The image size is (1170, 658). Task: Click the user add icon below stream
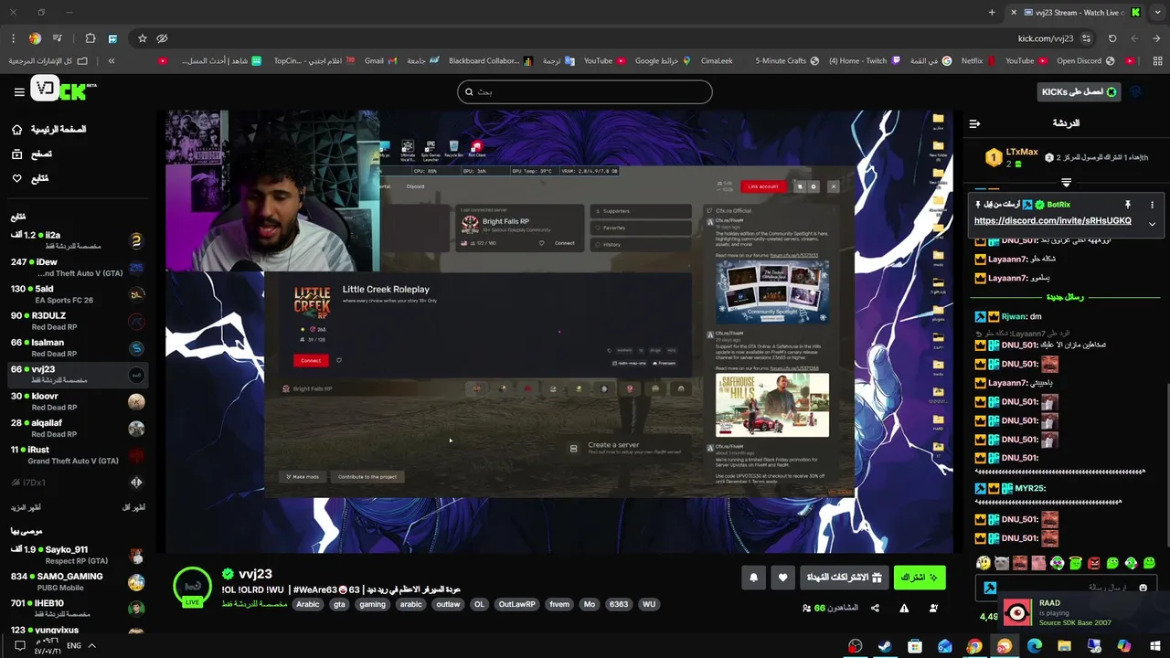tap(933, 608)
